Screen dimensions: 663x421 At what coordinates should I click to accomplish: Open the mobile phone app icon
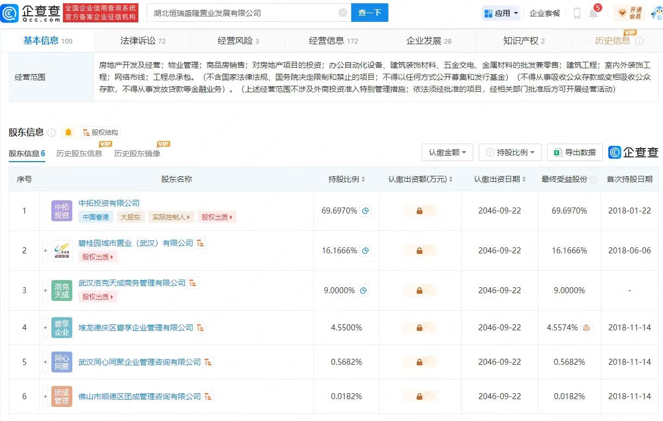[577, 13]
